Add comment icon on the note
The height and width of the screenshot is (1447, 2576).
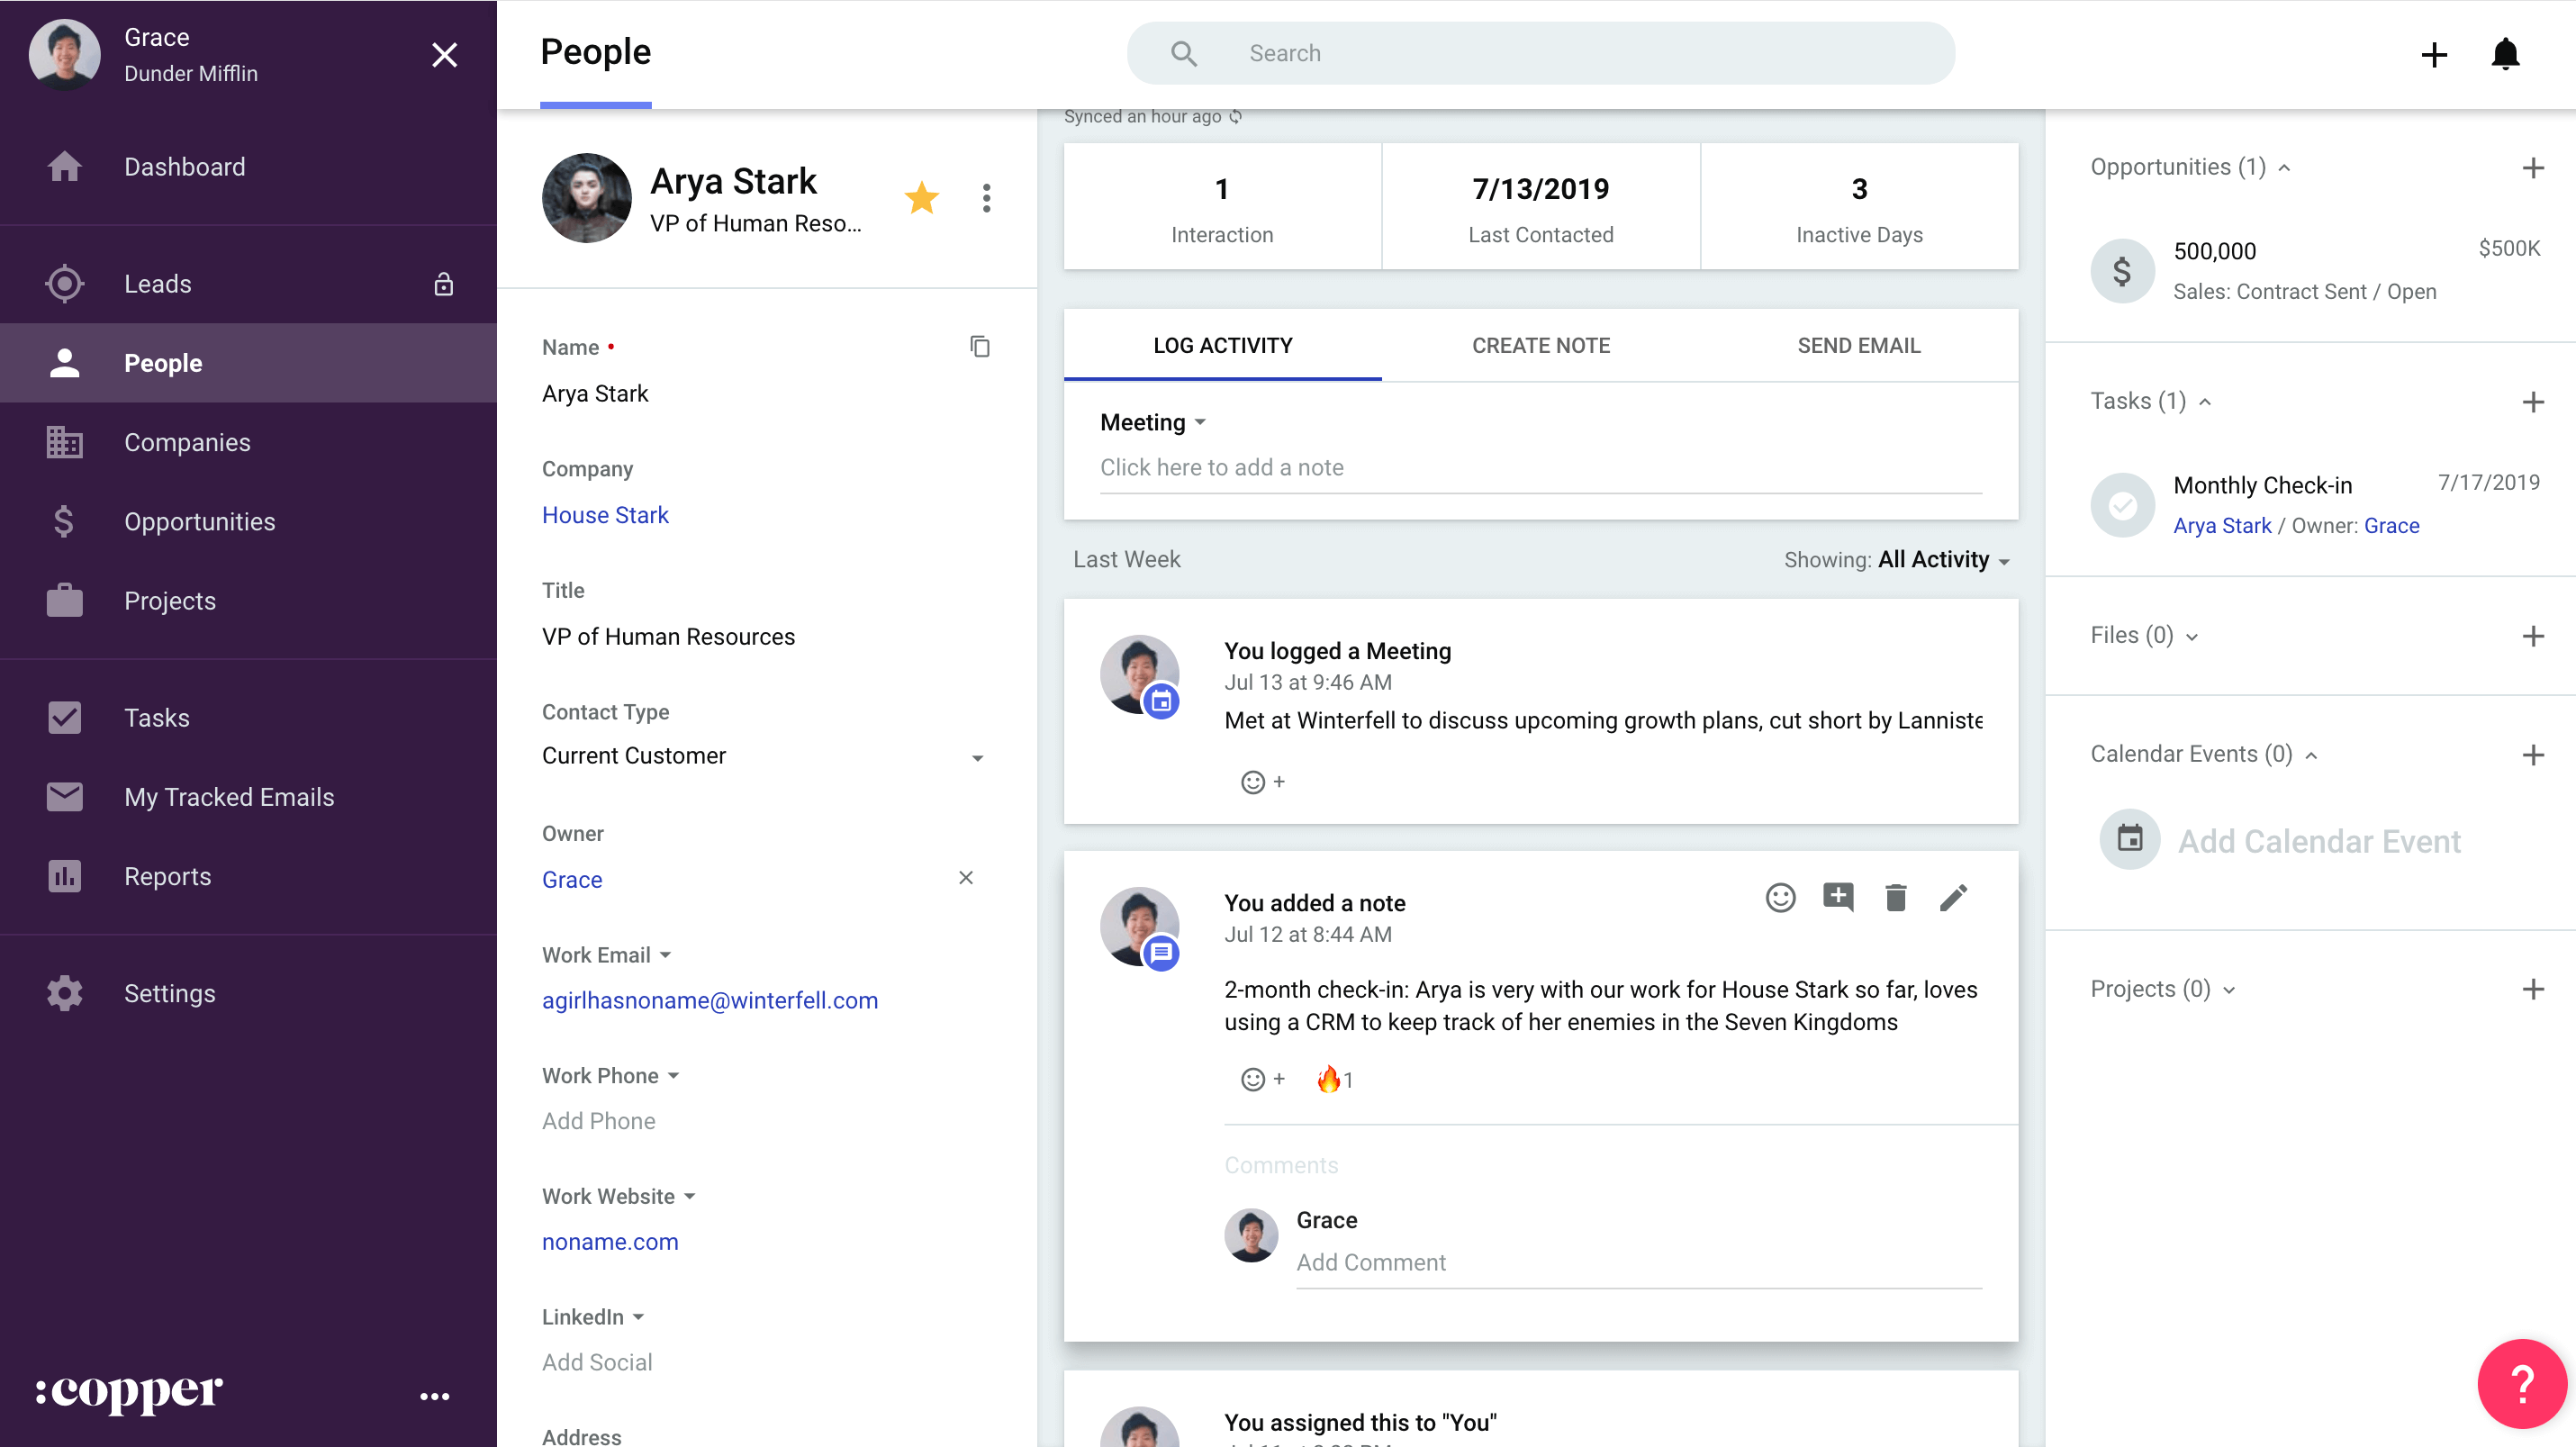coord(1838,897)
